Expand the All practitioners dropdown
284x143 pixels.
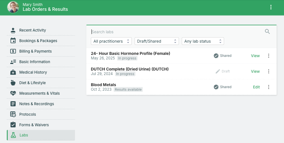pyautogui.click(x=111, y=41)
